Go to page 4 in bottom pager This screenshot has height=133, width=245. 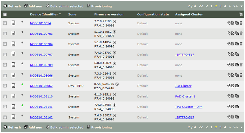click(225, 127)
